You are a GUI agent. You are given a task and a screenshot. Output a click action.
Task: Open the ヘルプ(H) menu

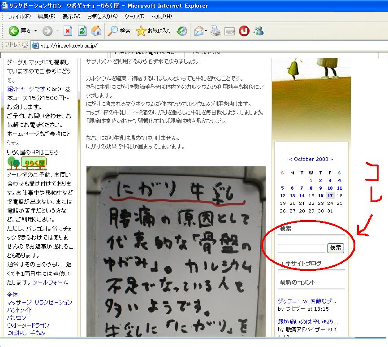point(162,17)
